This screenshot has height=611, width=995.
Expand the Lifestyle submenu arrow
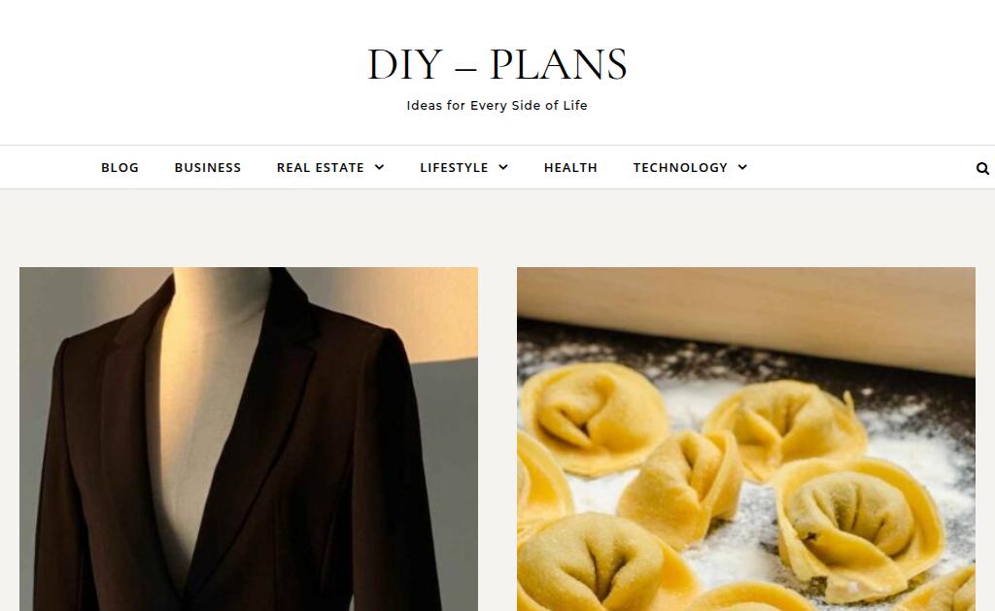[503, 167]
